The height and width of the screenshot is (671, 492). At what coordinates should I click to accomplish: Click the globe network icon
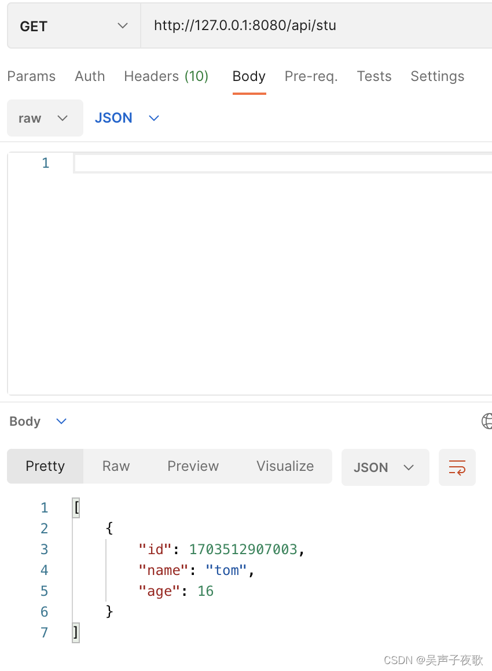coord(487,421)
